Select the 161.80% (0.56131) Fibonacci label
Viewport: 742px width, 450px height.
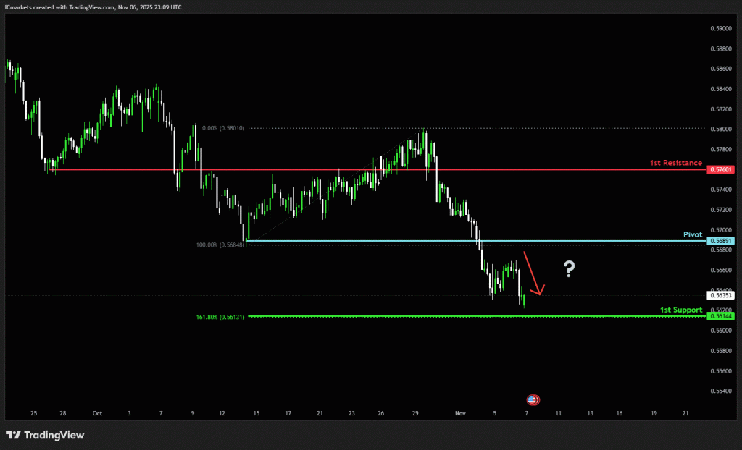point(220,317)
